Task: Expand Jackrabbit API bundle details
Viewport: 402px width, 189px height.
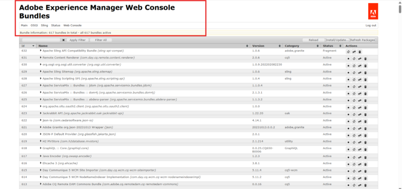Action: 41,113
